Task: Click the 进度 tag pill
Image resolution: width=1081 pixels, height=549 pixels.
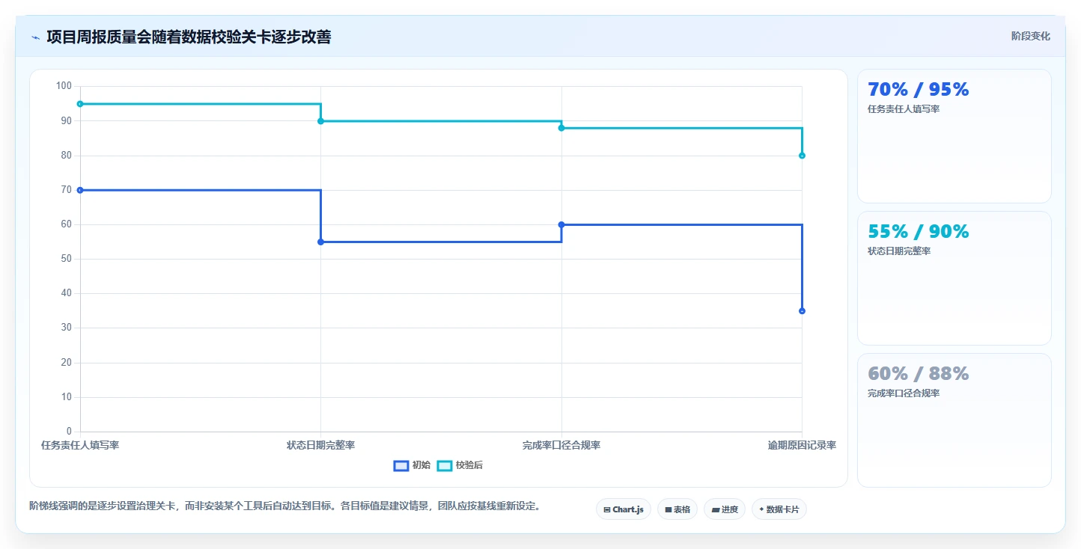Action: (x=725, y=509)
